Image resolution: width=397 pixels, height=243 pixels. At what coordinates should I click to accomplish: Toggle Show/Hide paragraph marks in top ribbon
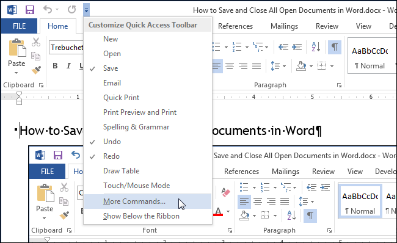pos(335,47)
